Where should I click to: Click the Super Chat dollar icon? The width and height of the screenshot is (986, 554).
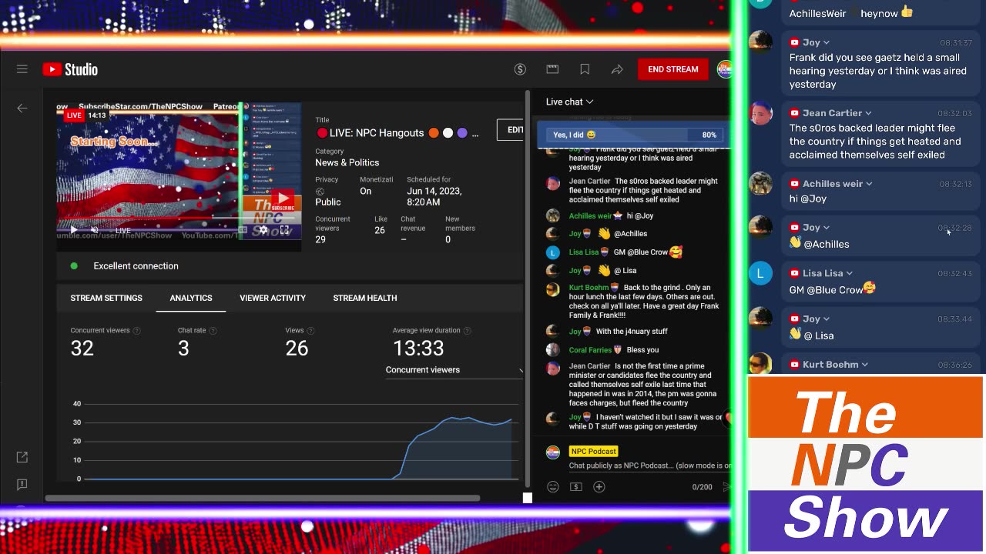tap(575, 486)
